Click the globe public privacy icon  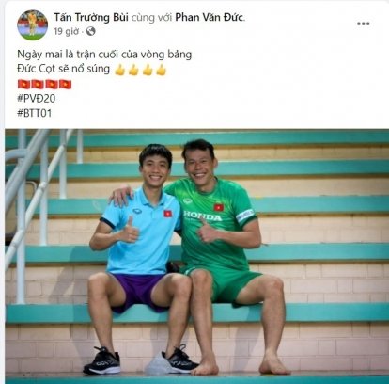pos(90,31)
